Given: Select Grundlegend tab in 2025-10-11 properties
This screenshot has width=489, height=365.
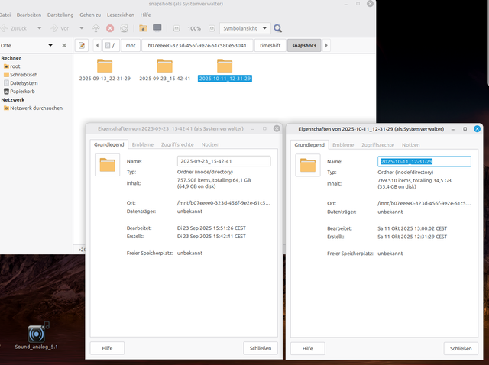Looking at the screenshot, I should coord(309,145).
